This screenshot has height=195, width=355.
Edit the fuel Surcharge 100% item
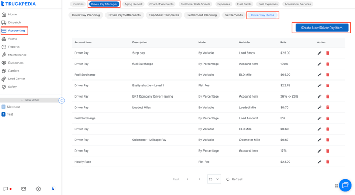319,64
